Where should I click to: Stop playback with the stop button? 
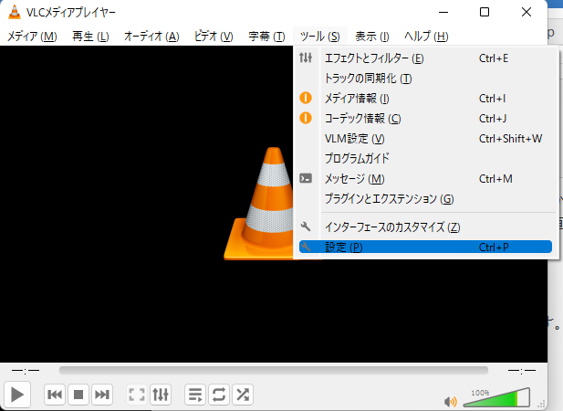point(78,395)
